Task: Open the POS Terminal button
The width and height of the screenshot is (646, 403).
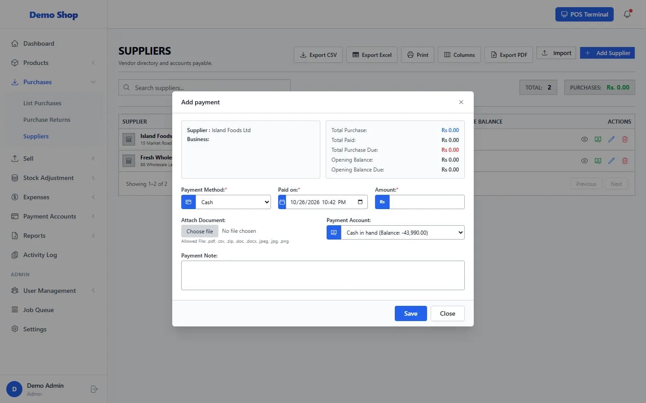Action: coord(585,14)
